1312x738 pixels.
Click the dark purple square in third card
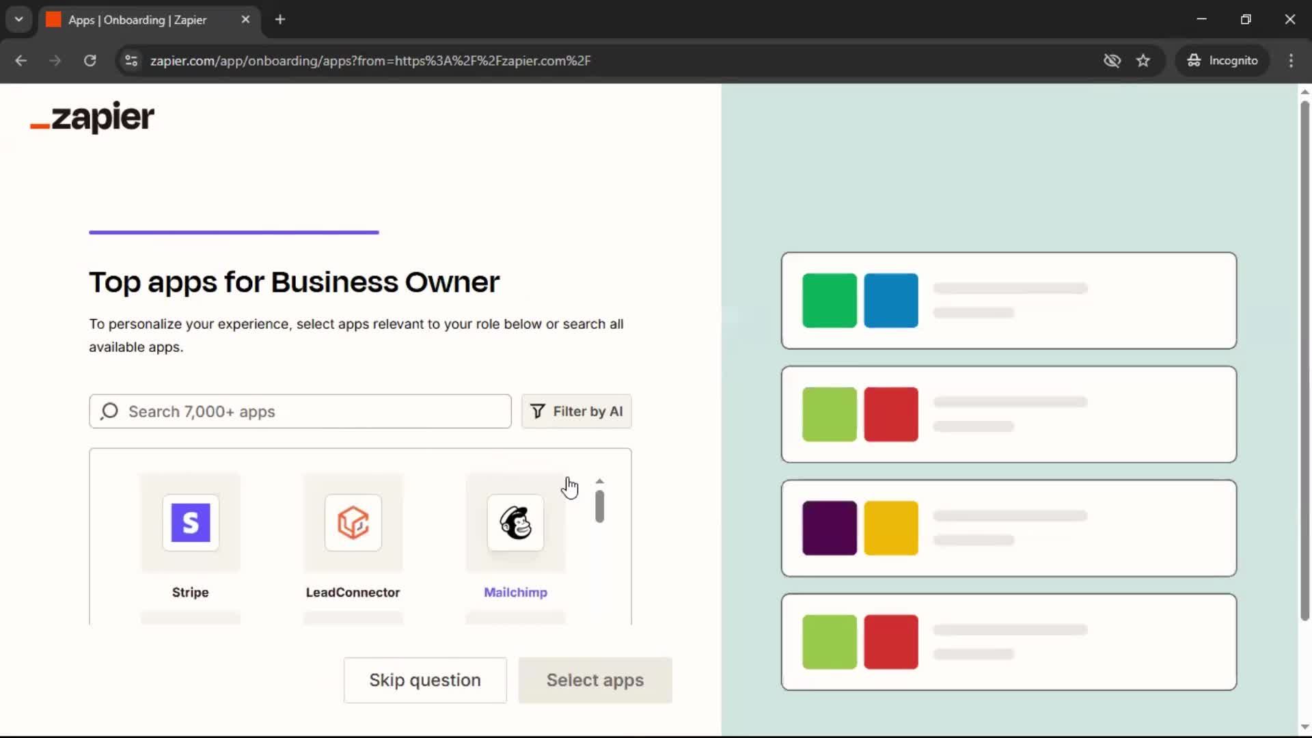pos(830,528)
